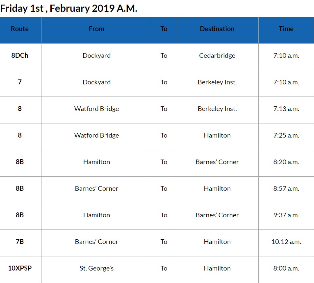Select the 8:20 a.m. time cell
Viewport: 314px width, 283px height.
[286, 162]
